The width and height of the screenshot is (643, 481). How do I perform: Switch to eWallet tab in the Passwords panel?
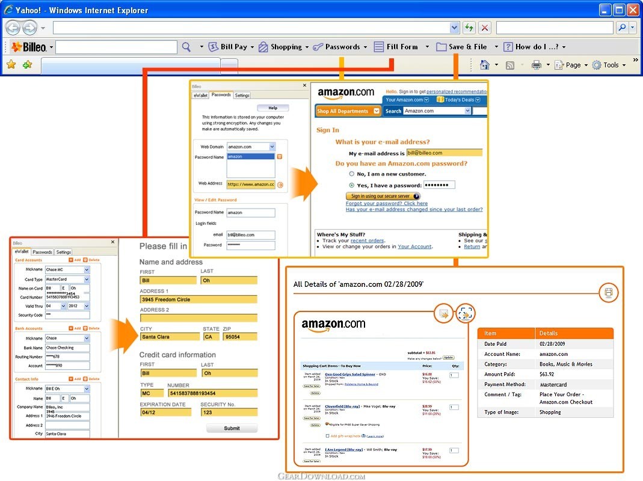(x=200, y=95)
